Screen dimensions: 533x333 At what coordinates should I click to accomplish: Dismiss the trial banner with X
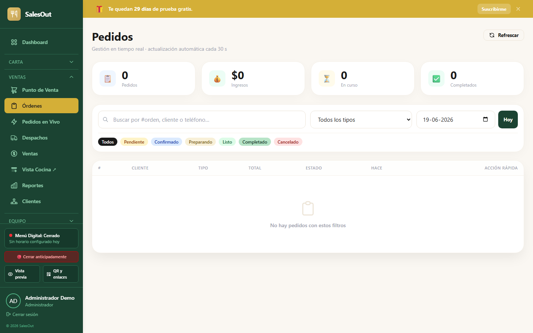[x=518, y=9]
